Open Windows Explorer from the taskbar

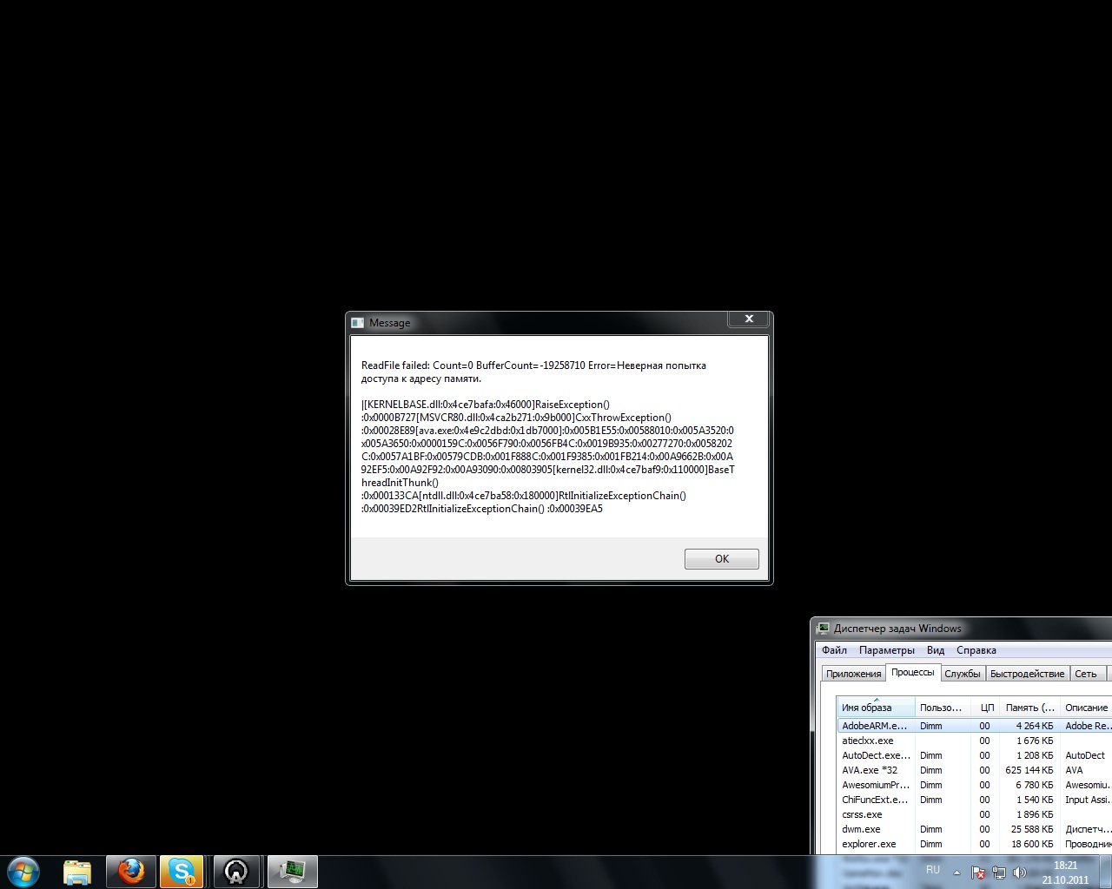(x=77, y=872)
